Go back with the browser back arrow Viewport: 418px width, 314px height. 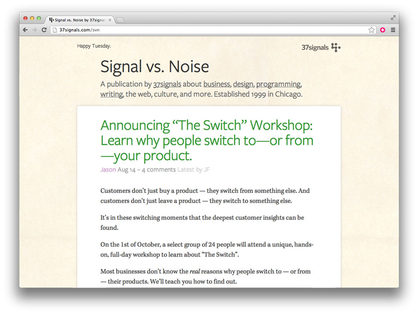click(x=25, y=30)
